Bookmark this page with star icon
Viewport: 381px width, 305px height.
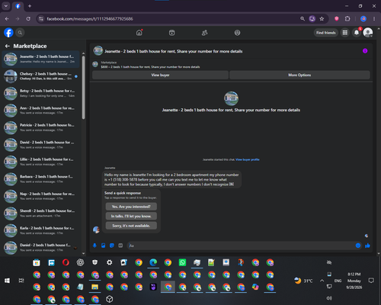pyautogui.click(x=322, y=19)
